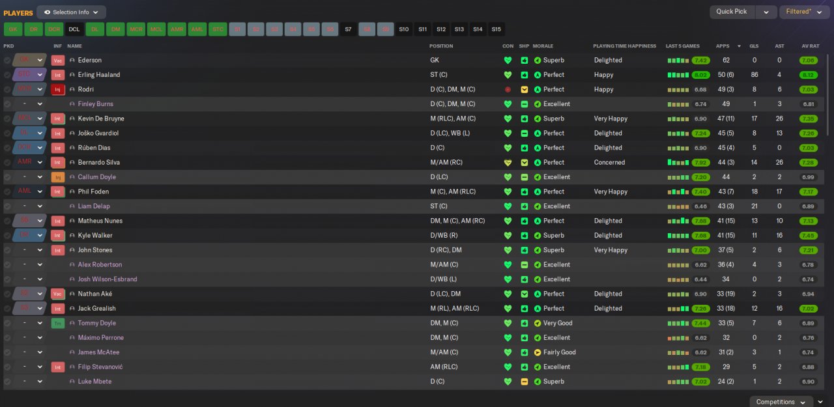834x407 pixels.
Task: Click the eye icon in Selection Info
Action: pos(47,12)
